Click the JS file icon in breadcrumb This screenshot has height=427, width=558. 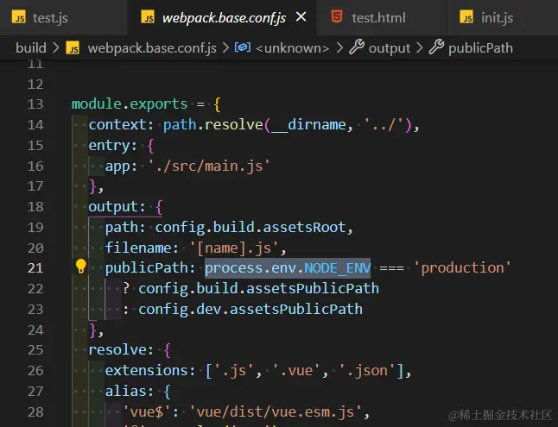tap(73, 48)
